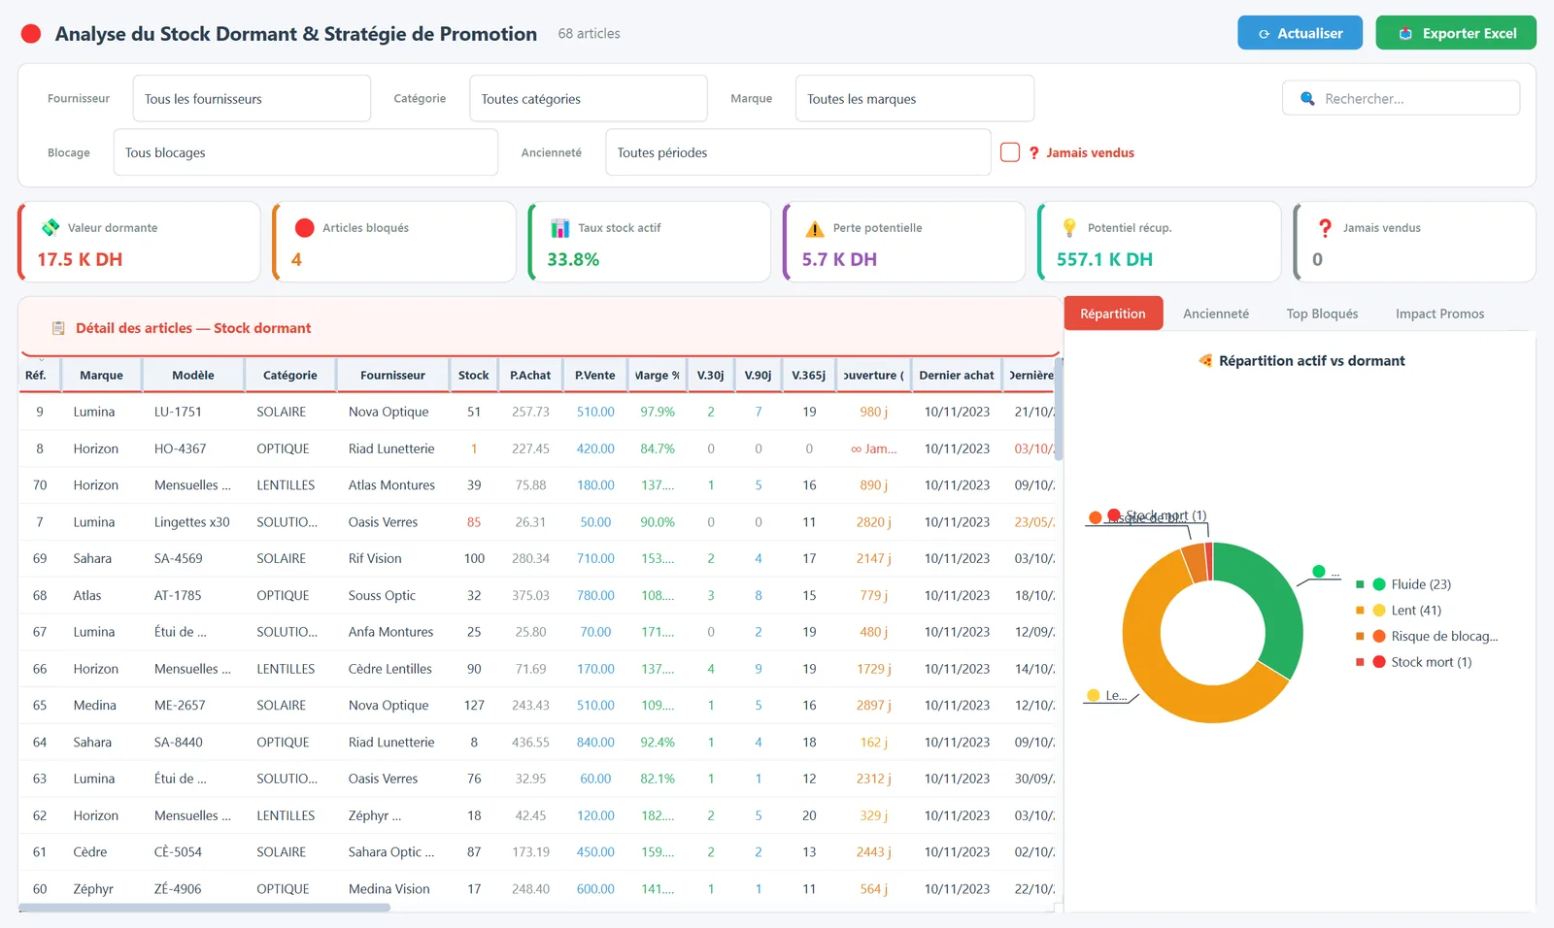Open the Toutes périodes dropdown
1554x928 pixels.
[x=798, y=152]
